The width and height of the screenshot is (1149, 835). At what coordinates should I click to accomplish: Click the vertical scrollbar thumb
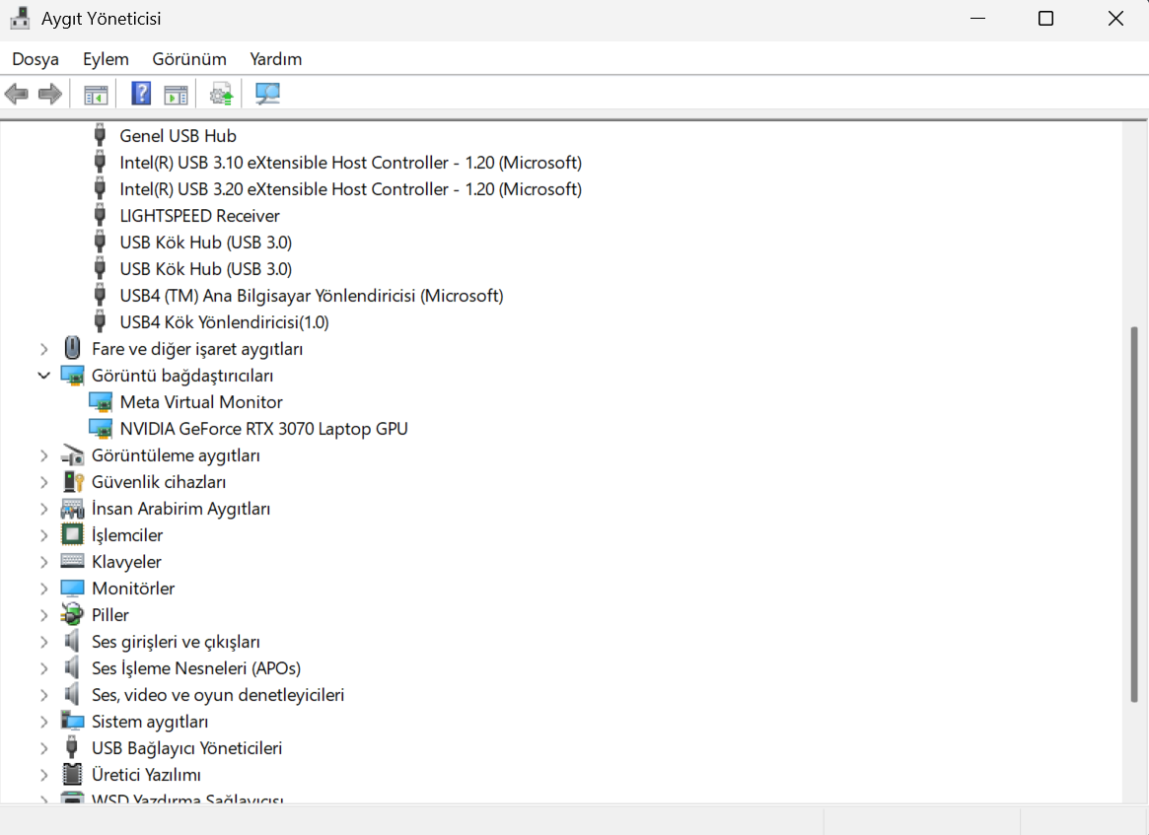click(x=1133, y=515)
